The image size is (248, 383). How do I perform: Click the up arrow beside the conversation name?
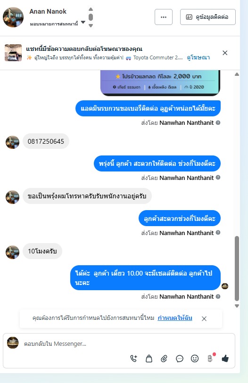(x=91, y=9)
